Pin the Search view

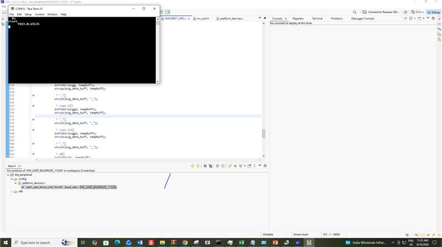[x=250, y=166]
